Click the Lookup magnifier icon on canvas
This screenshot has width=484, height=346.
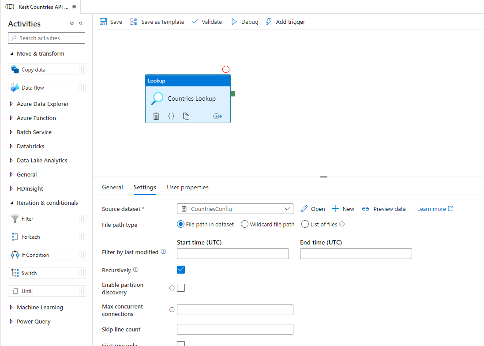pyautogui.click(x=157, y=98)
